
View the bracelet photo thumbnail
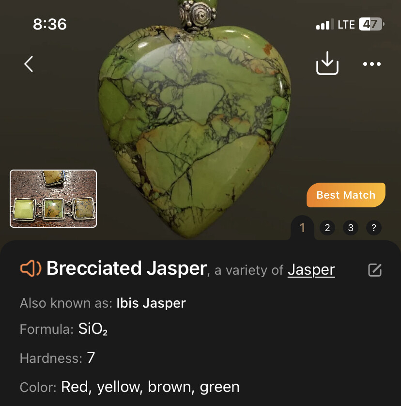[x=53, y=199]
